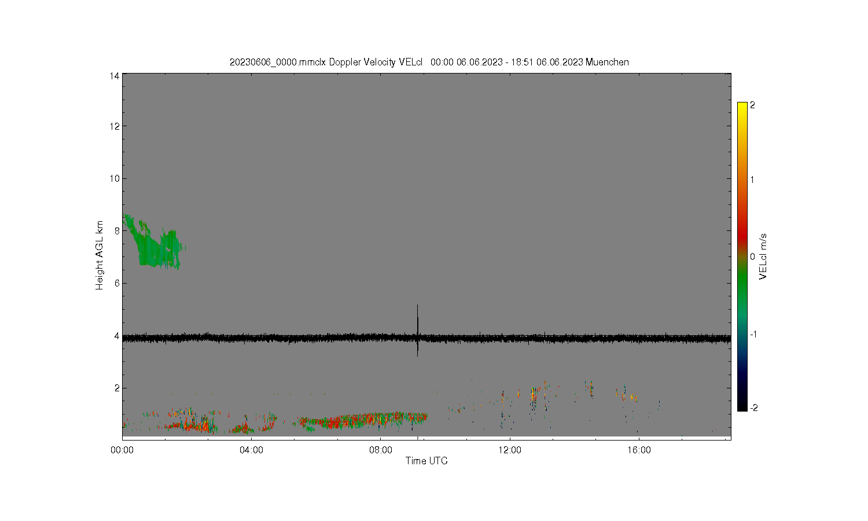Click the colorbar tick label '-1'
The width and height of the screenshot is (868, 521).
[x=752, y=335]
